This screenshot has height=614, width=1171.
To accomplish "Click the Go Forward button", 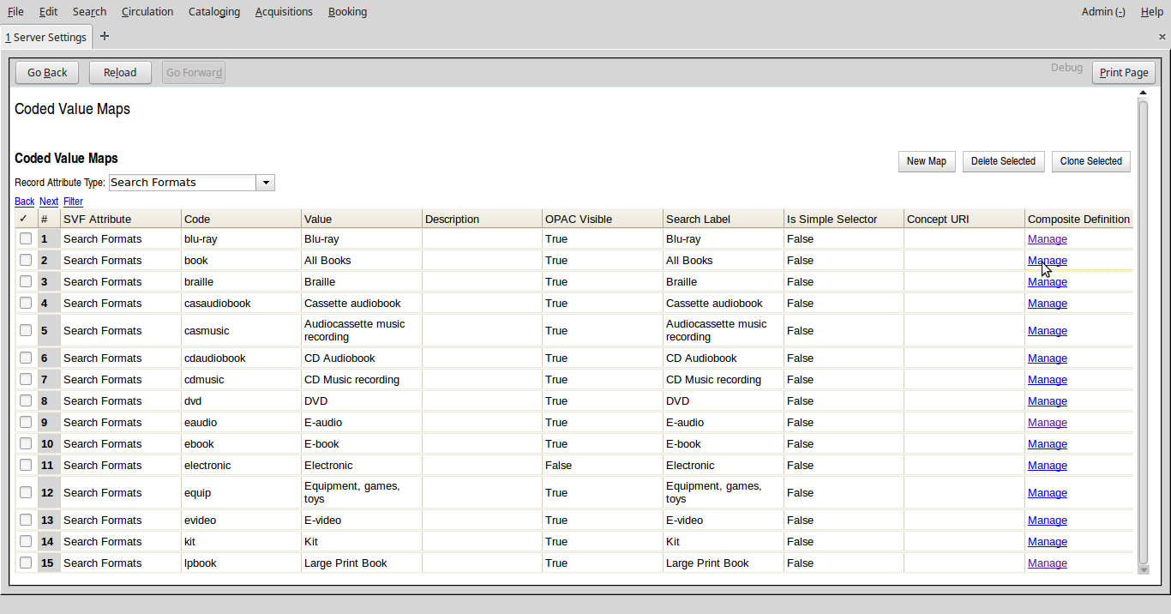I will pyautogui.click(x=194, y=73).
